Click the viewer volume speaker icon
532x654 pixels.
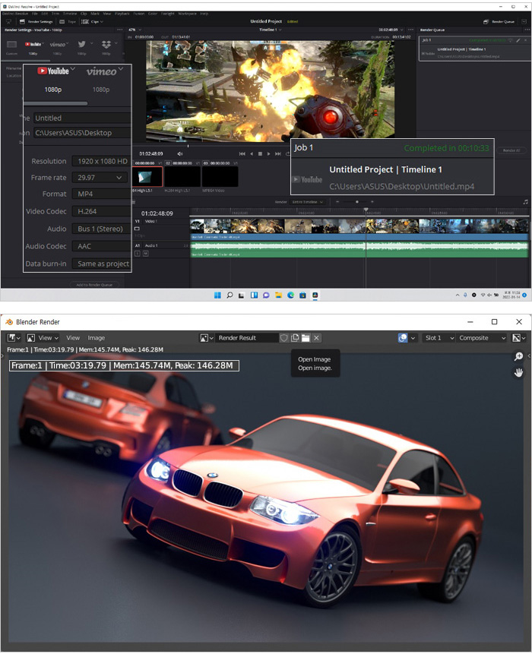[x=179, y=154]
